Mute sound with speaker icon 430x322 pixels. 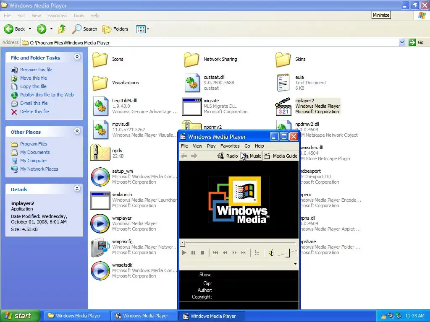tap(271, 253)
